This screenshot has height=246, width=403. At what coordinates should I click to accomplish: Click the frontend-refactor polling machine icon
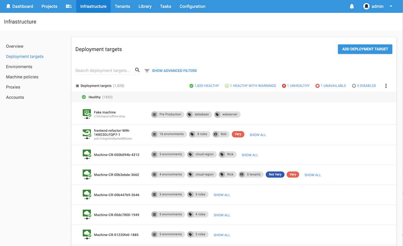[x=87, y=134]
